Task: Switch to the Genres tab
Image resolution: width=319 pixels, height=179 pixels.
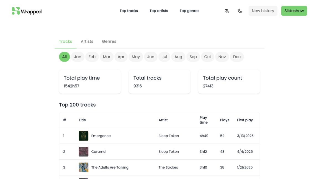Action: pos(109,41)
